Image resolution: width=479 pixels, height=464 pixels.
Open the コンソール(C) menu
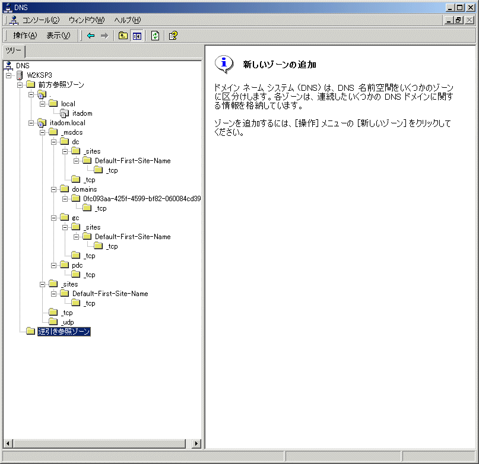point(40,20)
